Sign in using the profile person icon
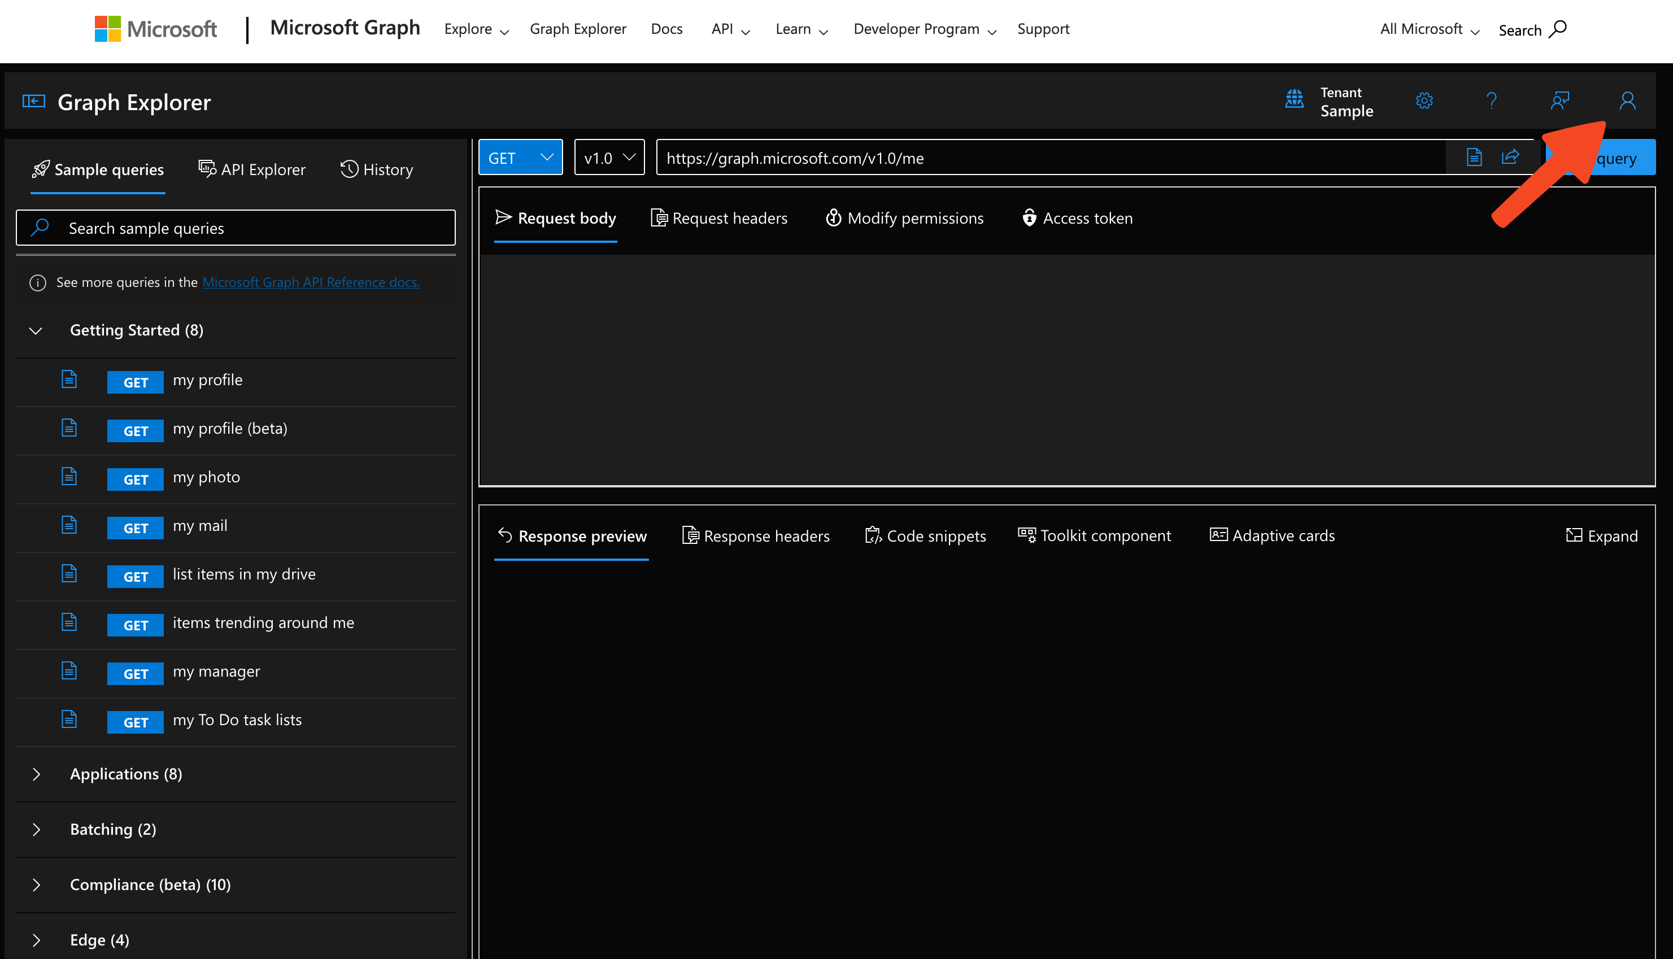 click(1628, 101)
